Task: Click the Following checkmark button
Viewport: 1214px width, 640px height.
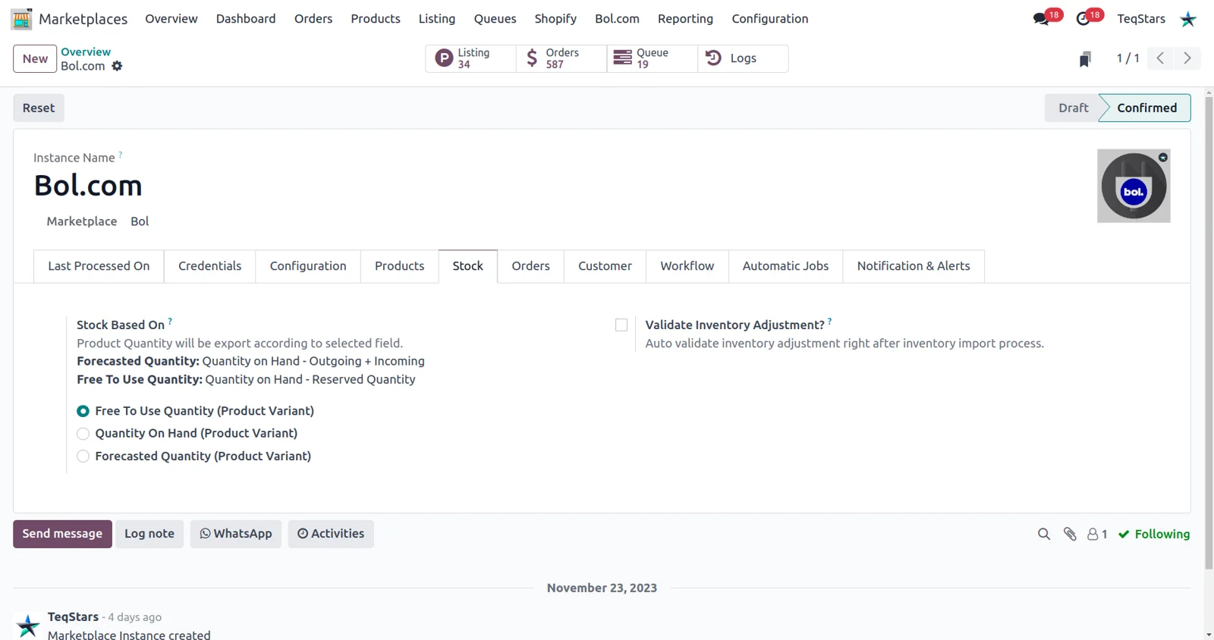Action: pos(1154,535)
